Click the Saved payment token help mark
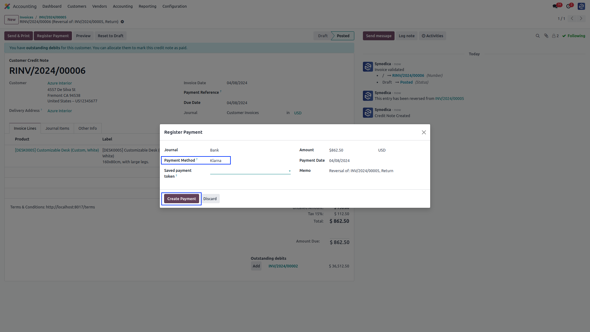Viewport: 590px width, 332px height. coord(176,175)
